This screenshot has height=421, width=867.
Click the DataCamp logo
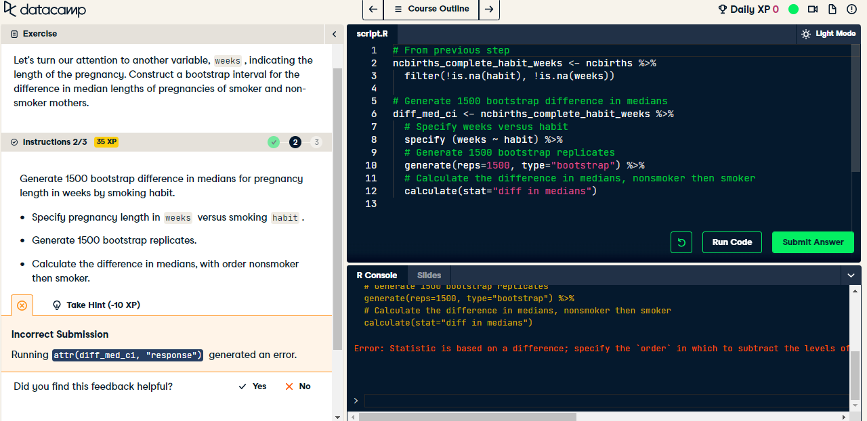point(45,10)
